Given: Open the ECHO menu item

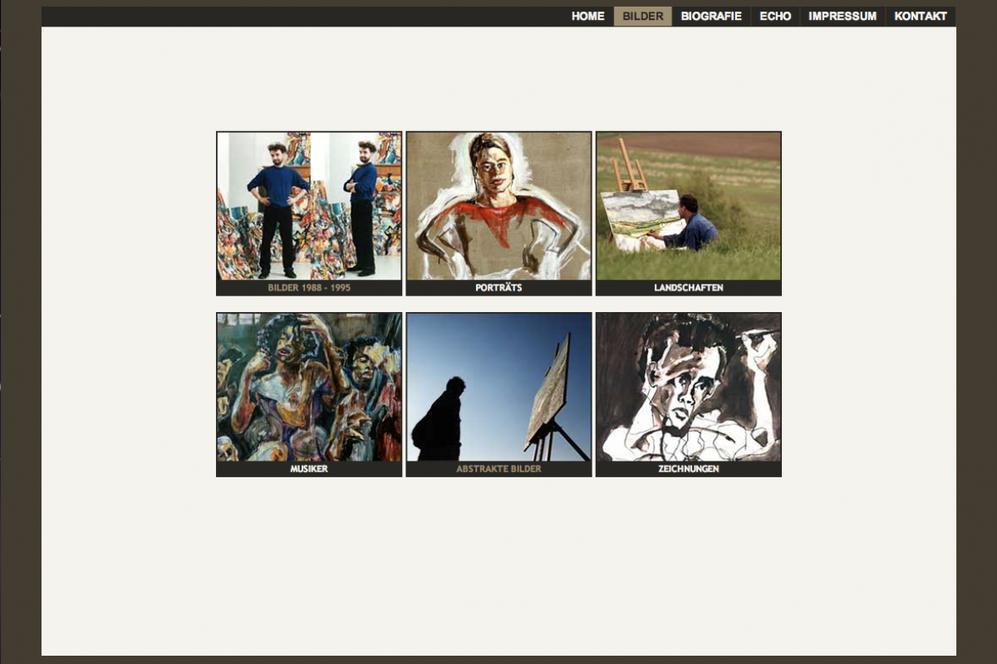Looking at the screenshot, I should [775, 17].
